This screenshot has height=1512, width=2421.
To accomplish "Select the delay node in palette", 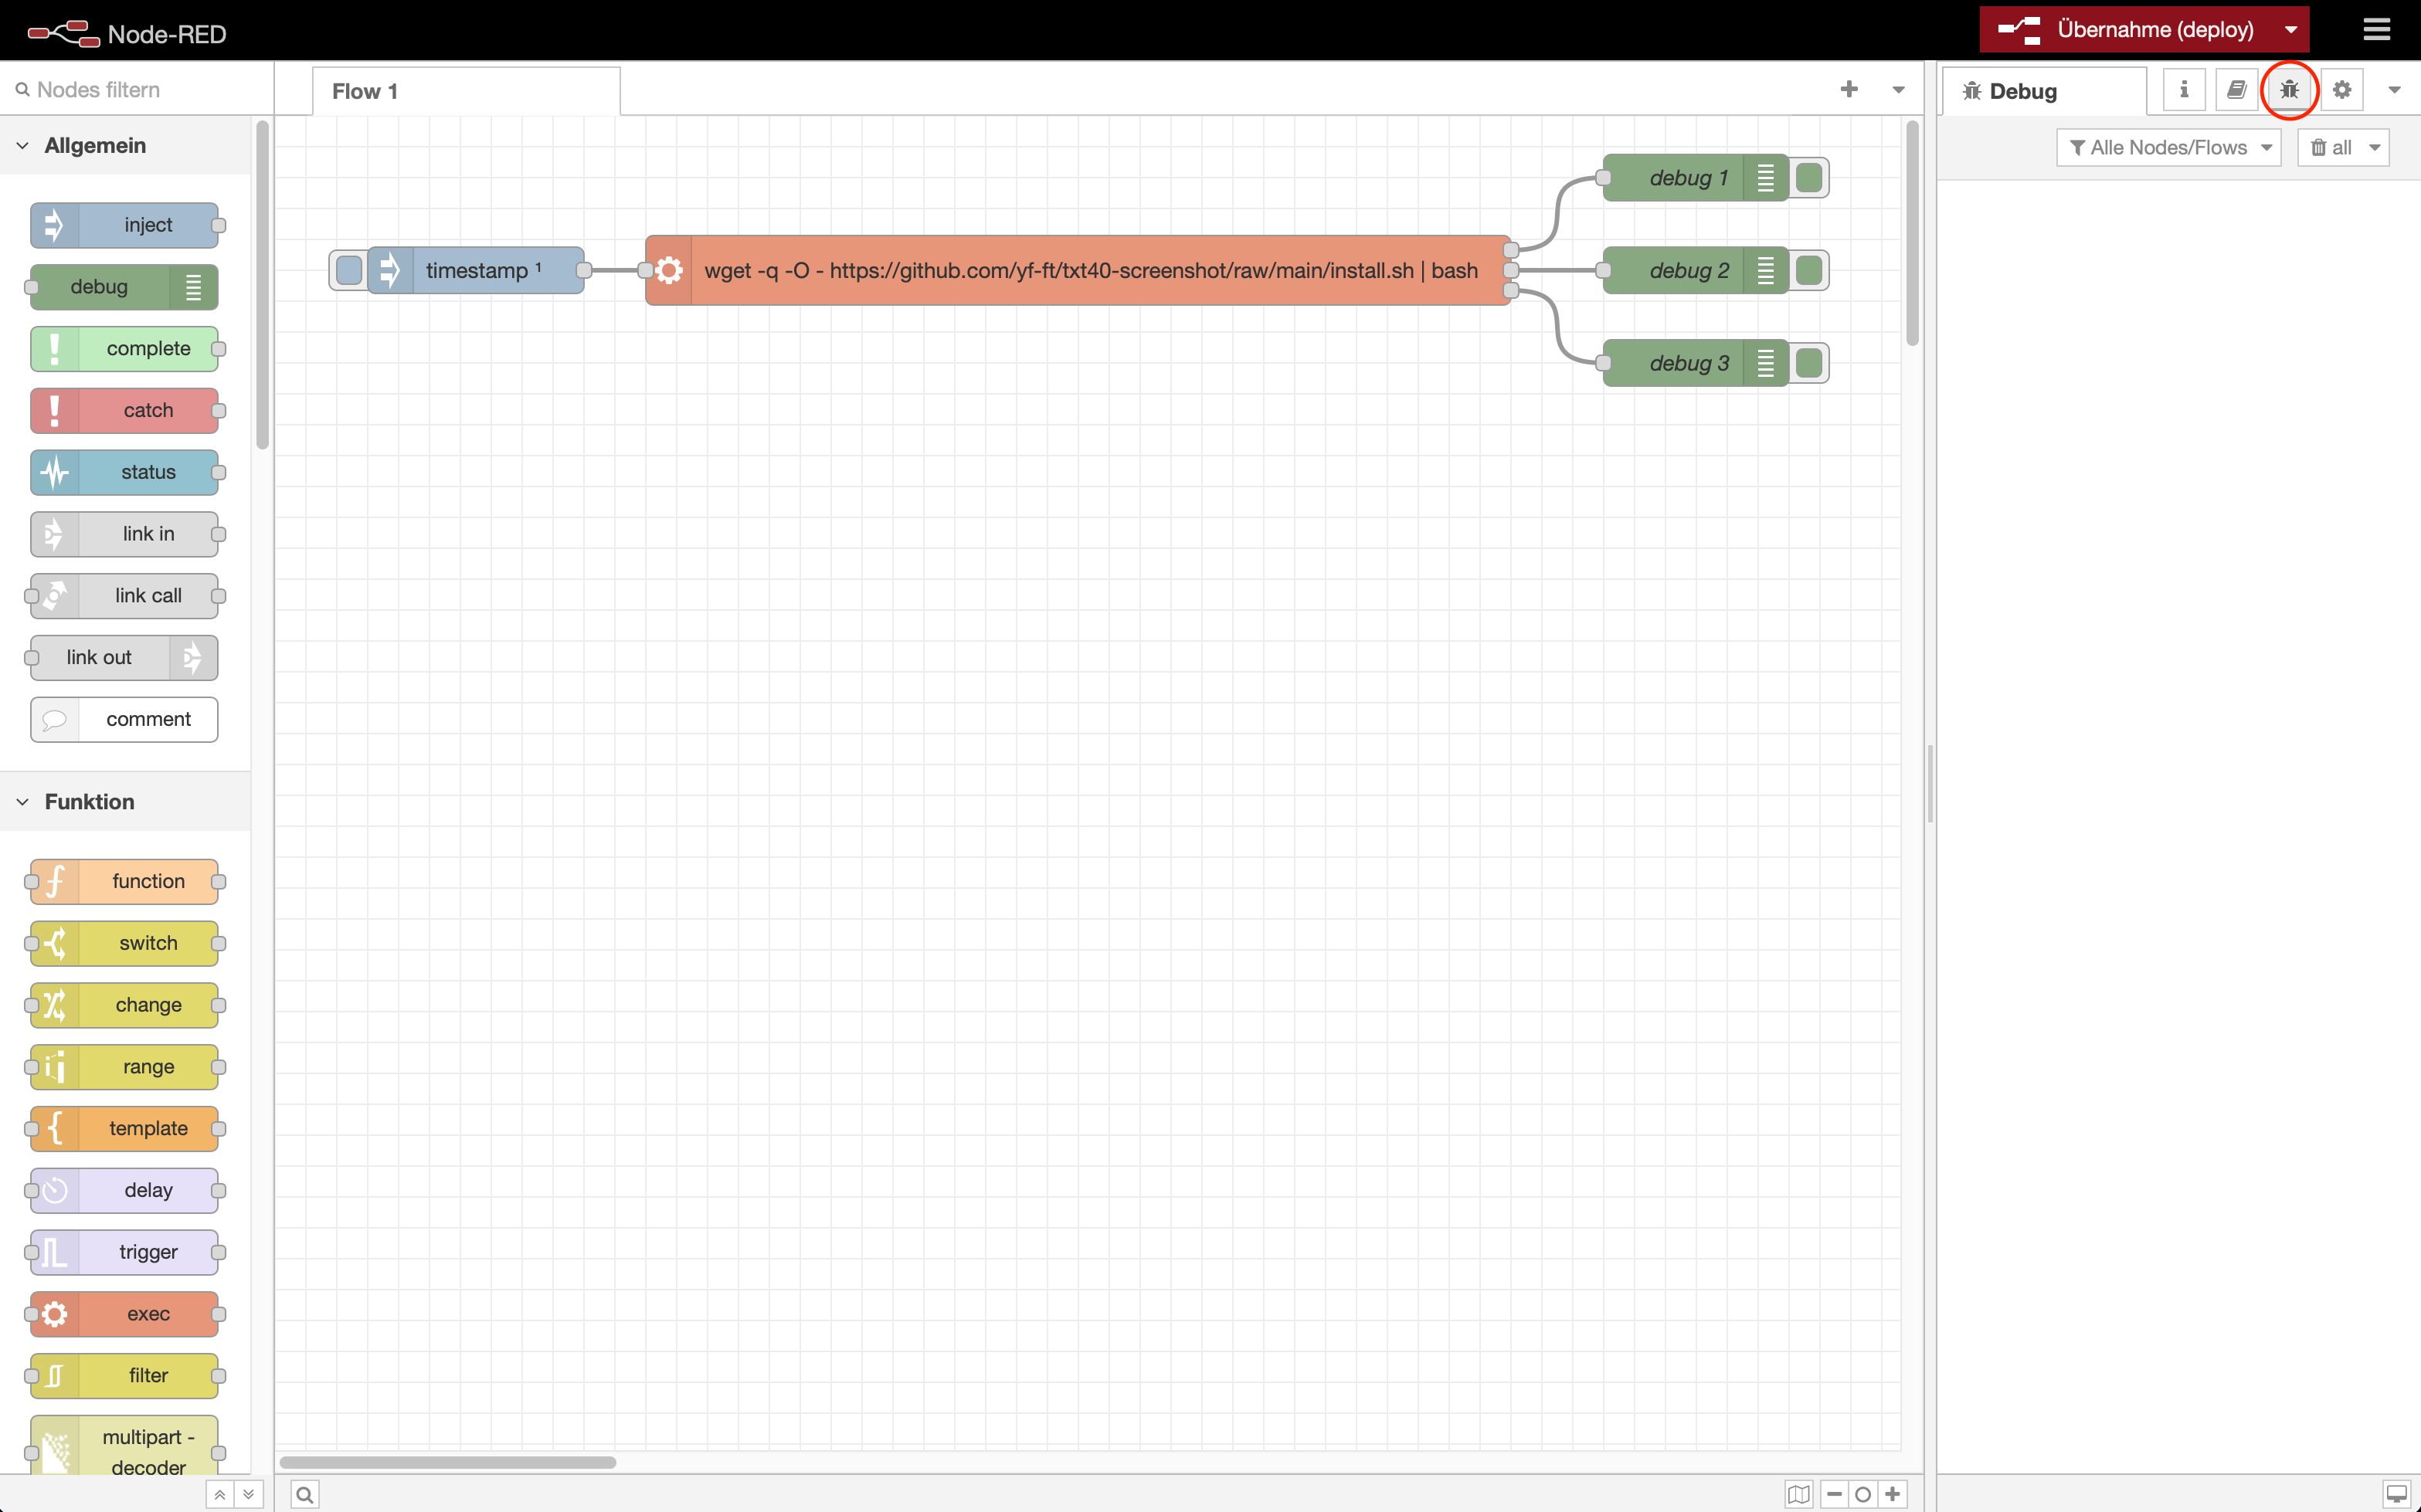I will (x=124, y=1191).
